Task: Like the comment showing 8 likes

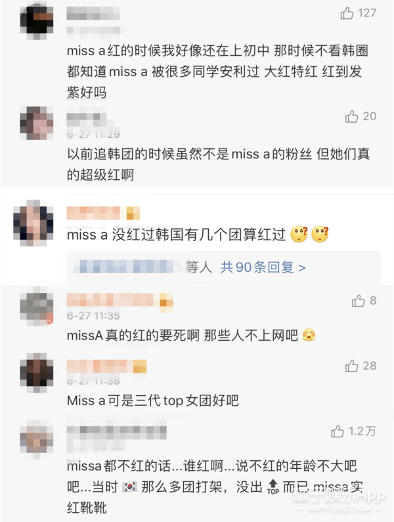Action: tap(359, 301)
